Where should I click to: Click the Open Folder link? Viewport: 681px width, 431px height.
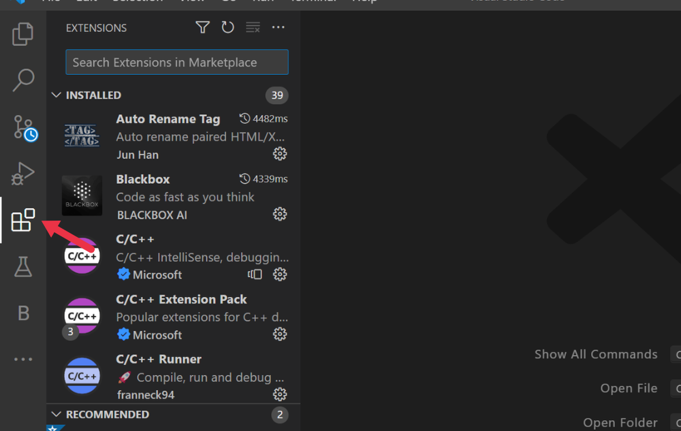tap(620, 422)
